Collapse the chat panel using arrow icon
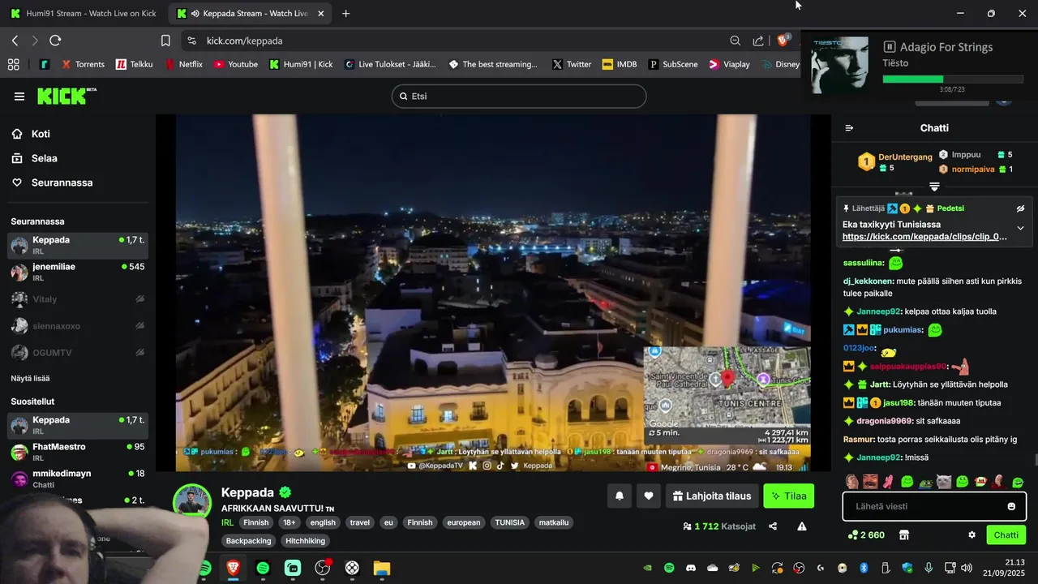1038x584 pixels. click(849, 128)
